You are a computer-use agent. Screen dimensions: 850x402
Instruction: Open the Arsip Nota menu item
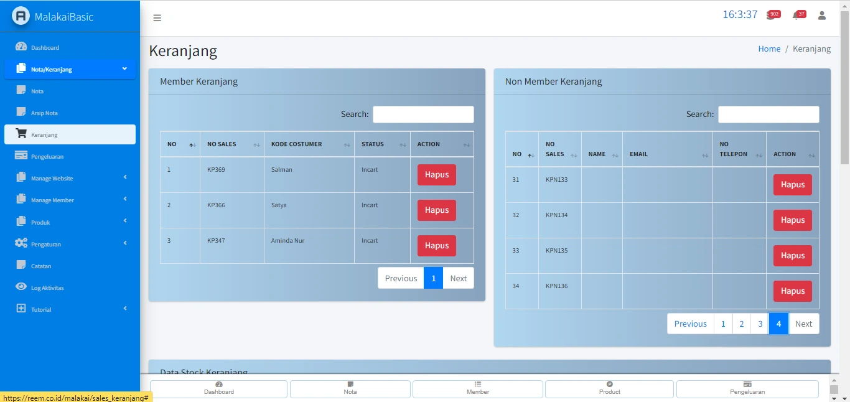pos(44,113)
